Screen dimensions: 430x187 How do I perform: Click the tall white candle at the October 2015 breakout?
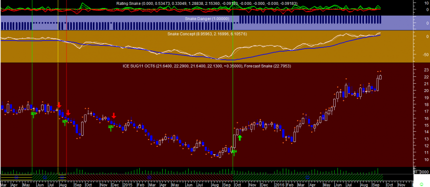click(x=235, y=141)
